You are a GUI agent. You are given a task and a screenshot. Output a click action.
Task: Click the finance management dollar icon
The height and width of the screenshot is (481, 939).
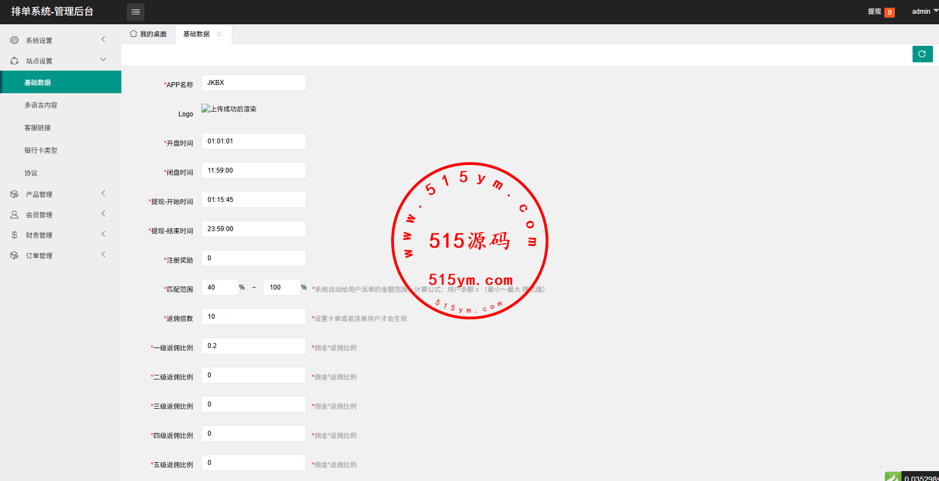[14, 235]
